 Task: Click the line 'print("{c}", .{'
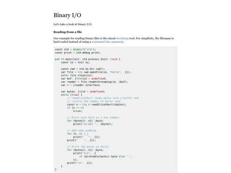(x=84, y=153)
